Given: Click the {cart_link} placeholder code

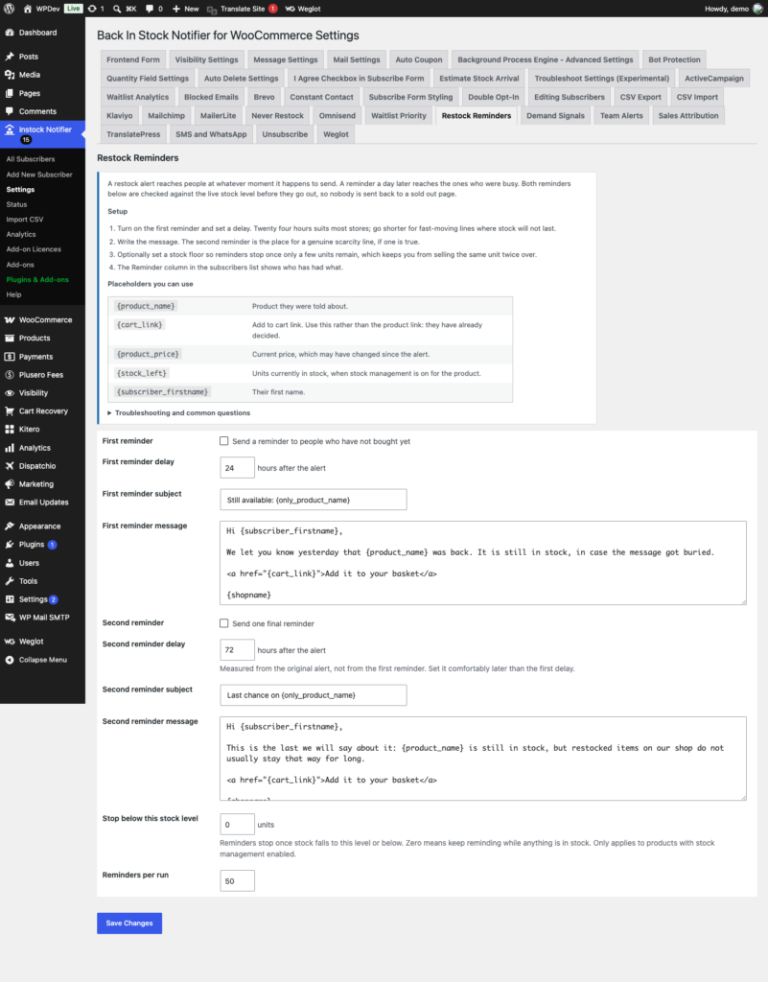Looking at the screenshot, I should pos(140,324).
